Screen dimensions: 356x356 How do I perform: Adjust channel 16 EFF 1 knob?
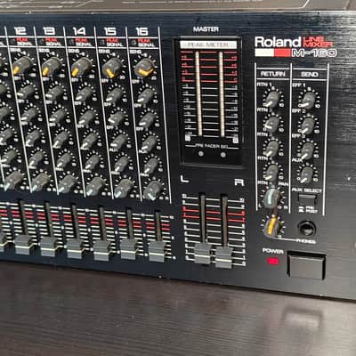[x=146, y=95]
